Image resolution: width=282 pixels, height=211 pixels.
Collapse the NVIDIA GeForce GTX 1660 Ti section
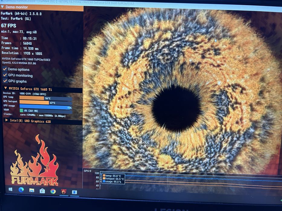click(5, 88)
